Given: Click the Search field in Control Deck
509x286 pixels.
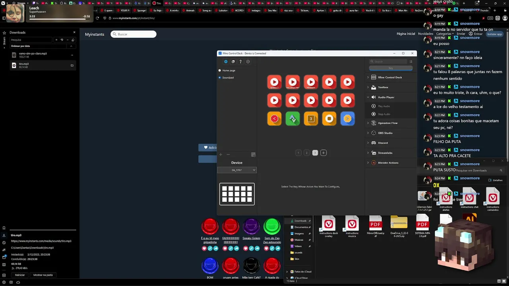Looking at the screenshot, I should pos(388,62).
